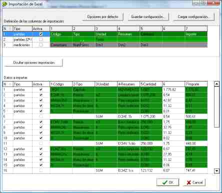Toggle Activa checkbox for top partidas definition row
This screenshot has height=193, width=222.
41,34
